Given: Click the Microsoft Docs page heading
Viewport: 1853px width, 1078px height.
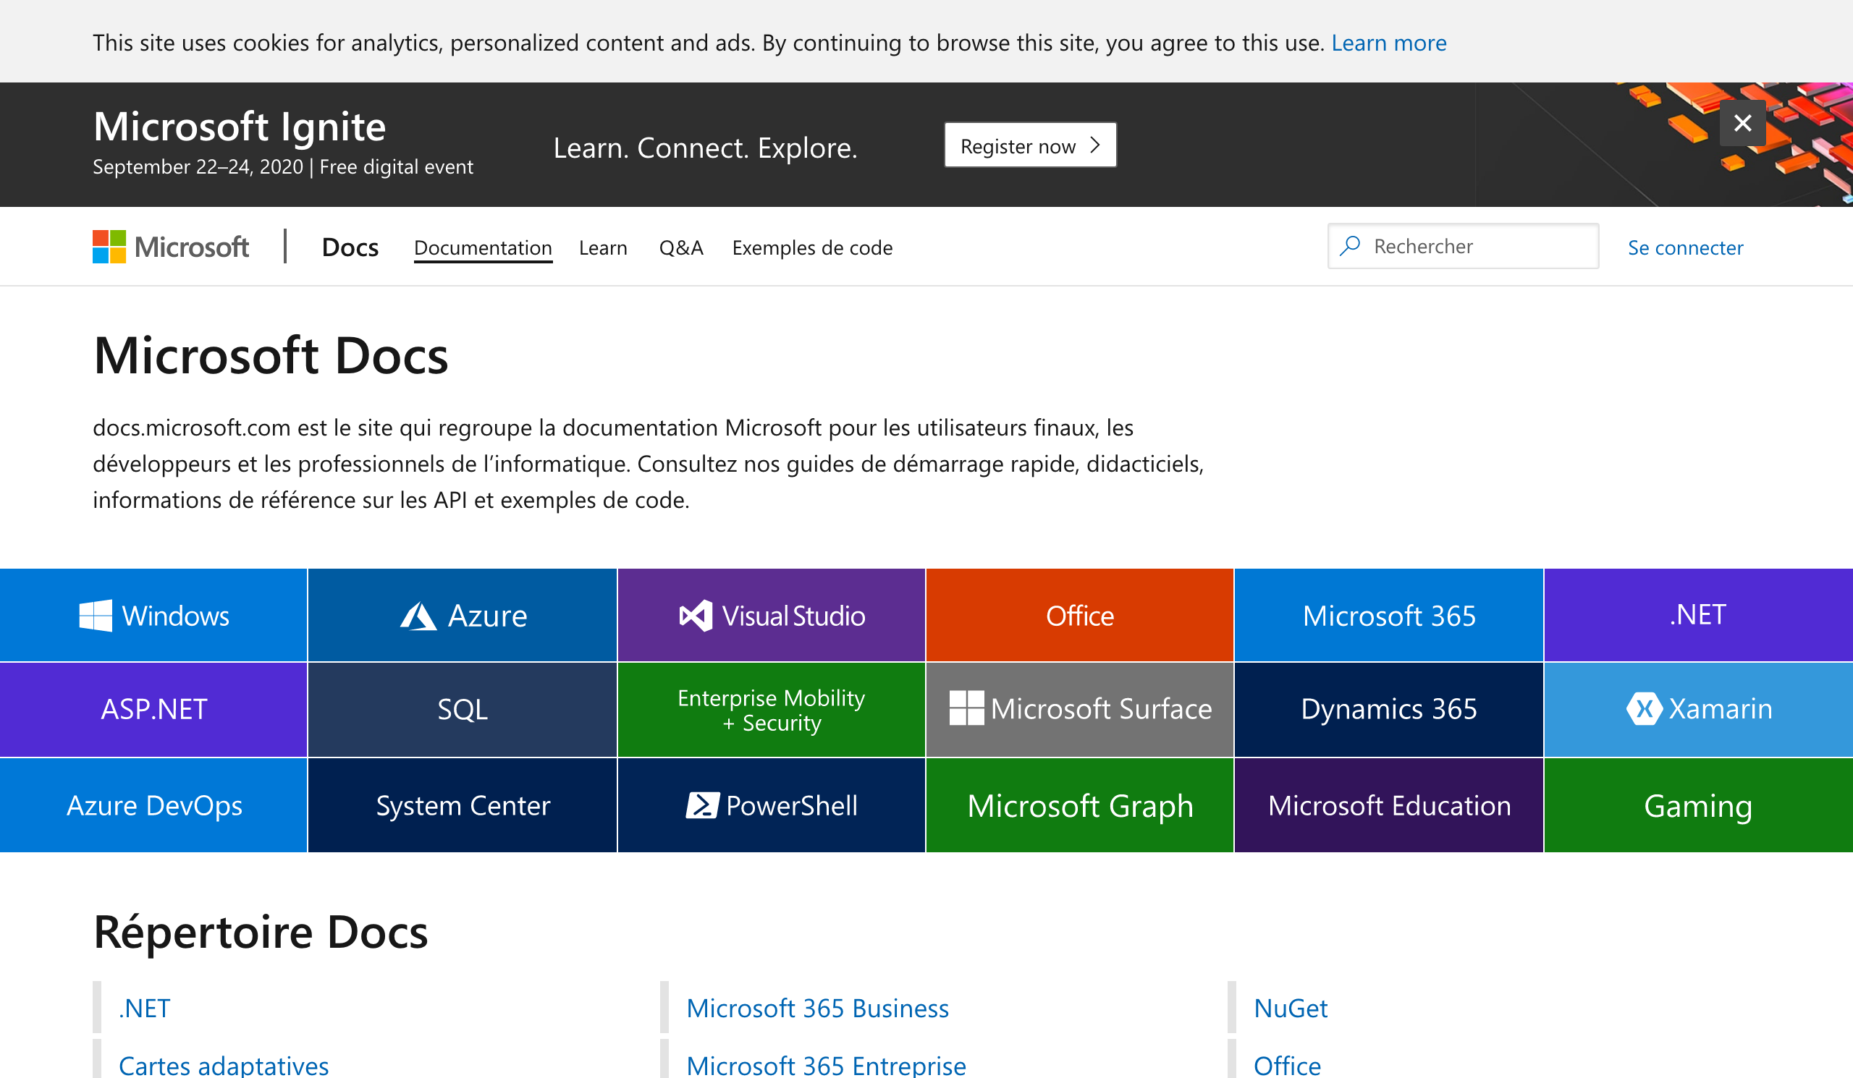Looking at the screenshot, I should (x=271, y=356).
